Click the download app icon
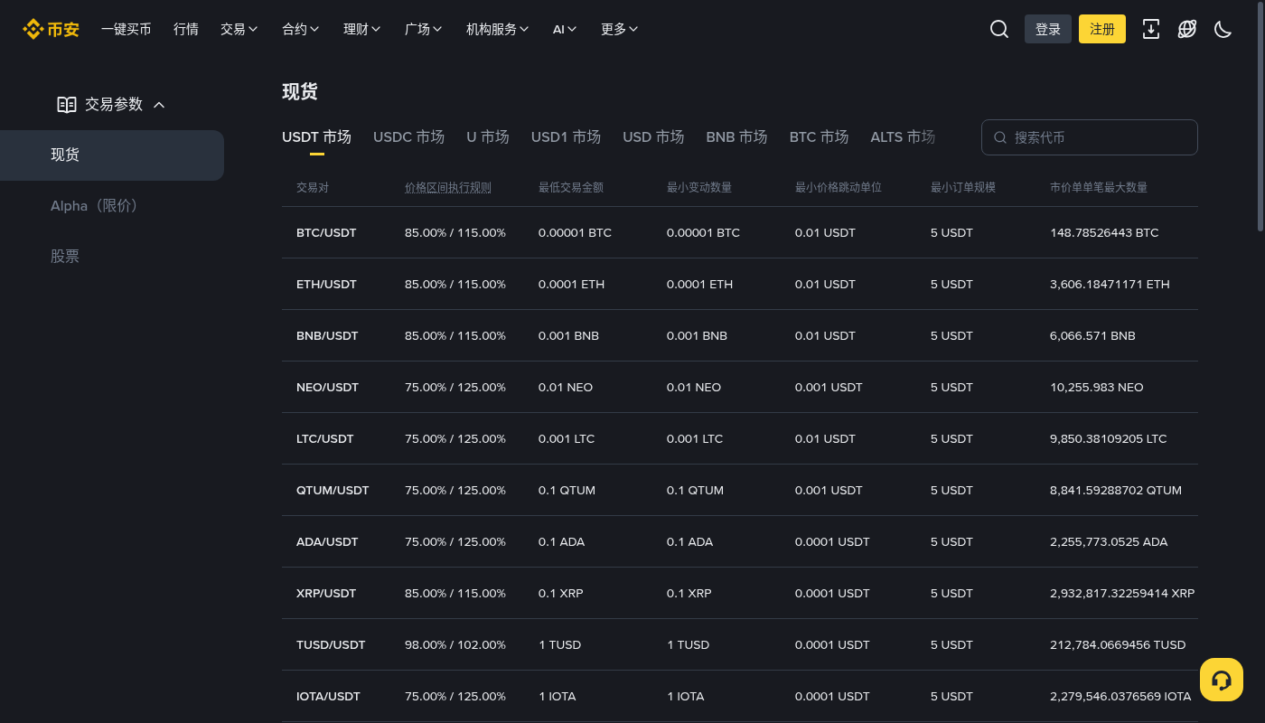 1151,29
